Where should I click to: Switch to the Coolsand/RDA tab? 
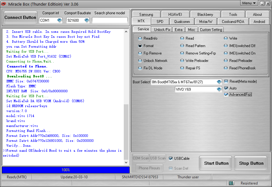pyautogui.click(x=233, y=22)
